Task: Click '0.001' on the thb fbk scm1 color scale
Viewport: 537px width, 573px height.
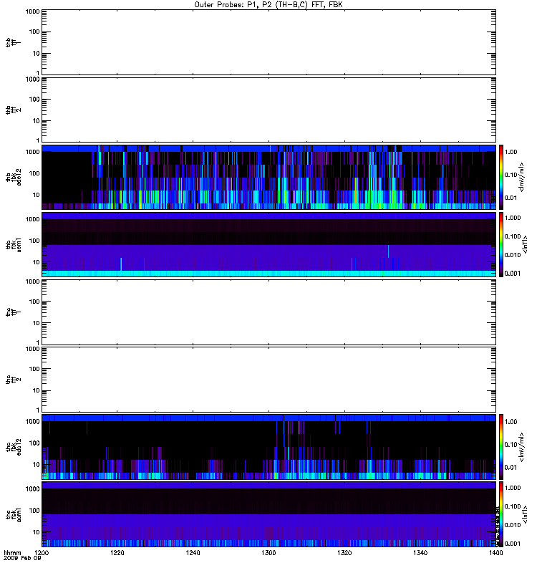Action: (x=513, y=274)
